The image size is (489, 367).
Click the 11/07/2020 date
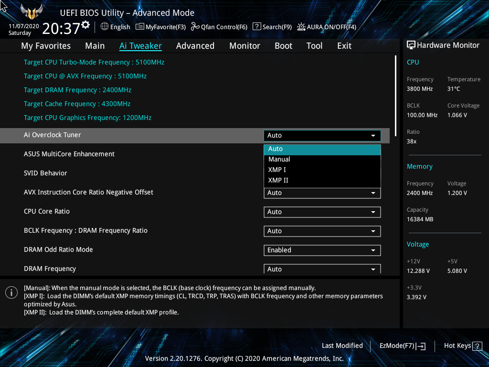(x=24, y=26)
